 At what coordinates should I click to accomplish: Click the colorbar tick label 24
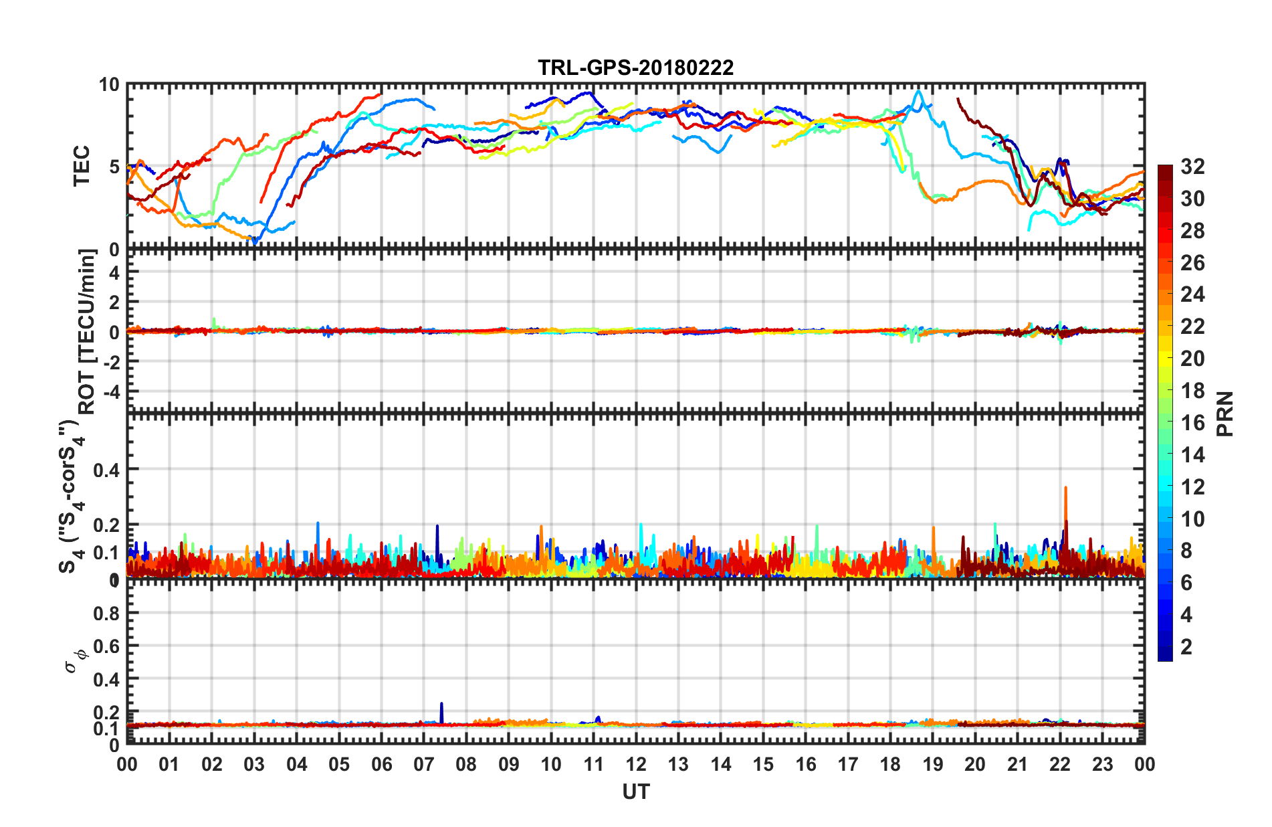point(1192,295)
